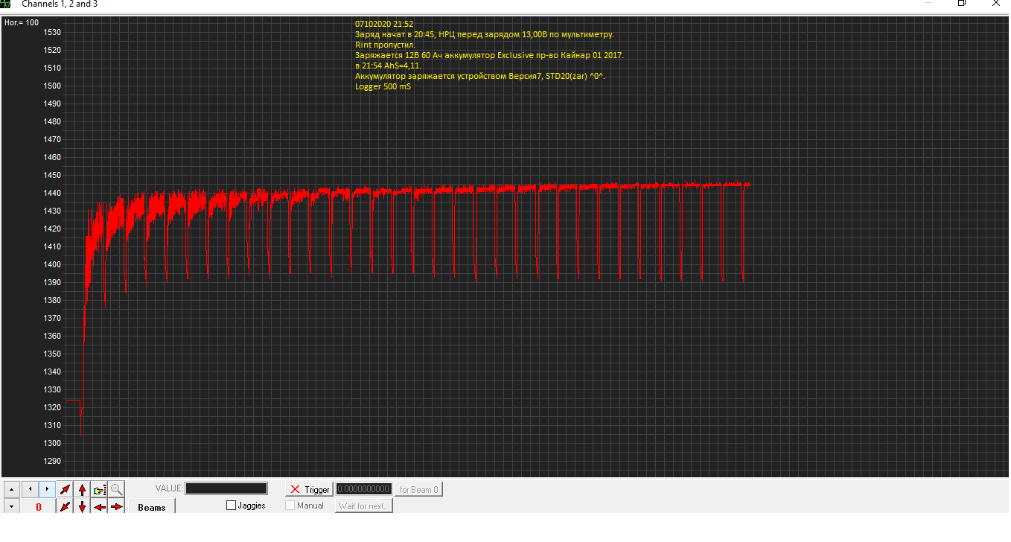The height and width of the screenshot is (542, 1011).
Task: Click the pointing hand icon
Action: click(x=100, y=489)
